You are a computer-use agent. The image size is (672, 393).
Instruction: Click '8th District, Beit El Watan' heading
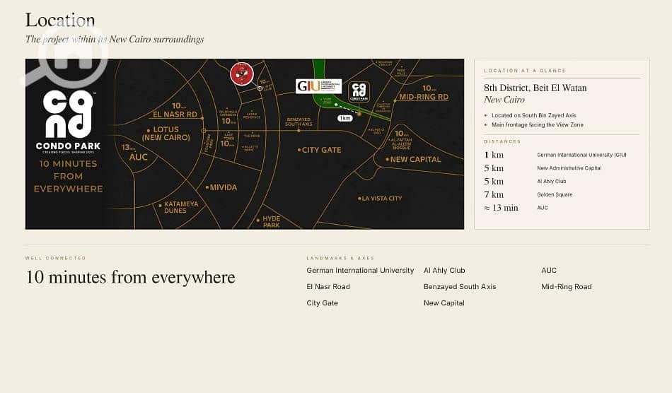coord(535,88)
